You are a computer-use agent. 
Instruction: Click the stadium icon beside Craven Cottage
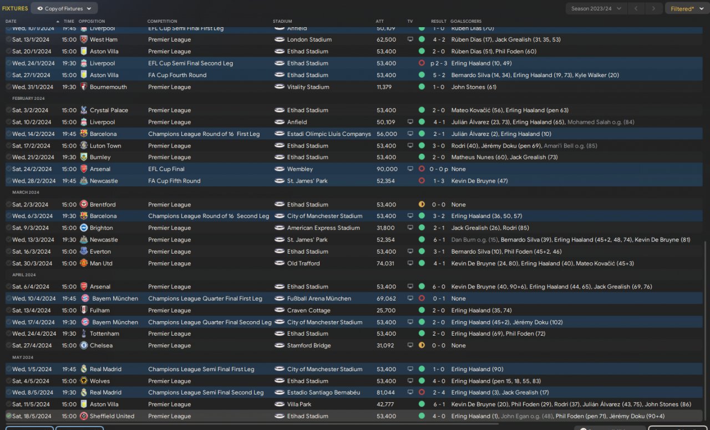click(x=279, y=310)
